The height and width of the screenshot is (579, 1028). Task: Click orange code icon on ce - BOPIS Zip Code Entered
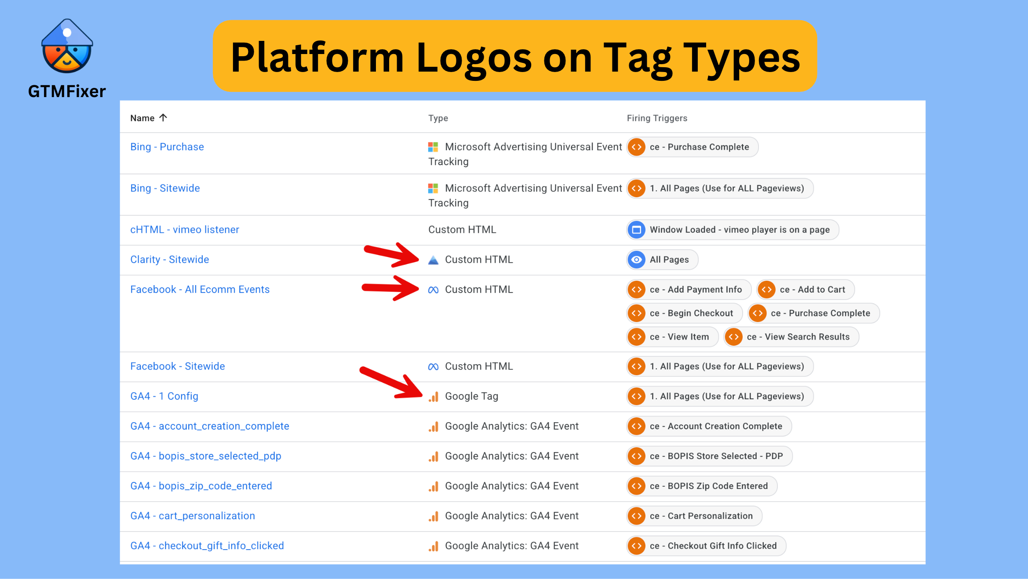(636, 486)
